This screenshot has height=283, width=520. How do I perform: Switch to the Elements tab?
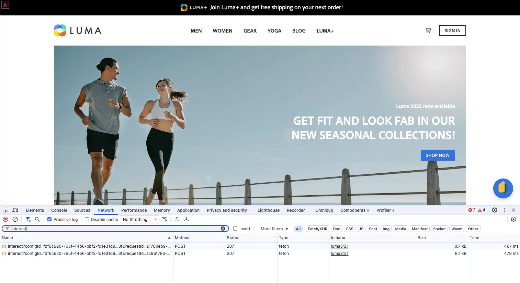[35, 210]
